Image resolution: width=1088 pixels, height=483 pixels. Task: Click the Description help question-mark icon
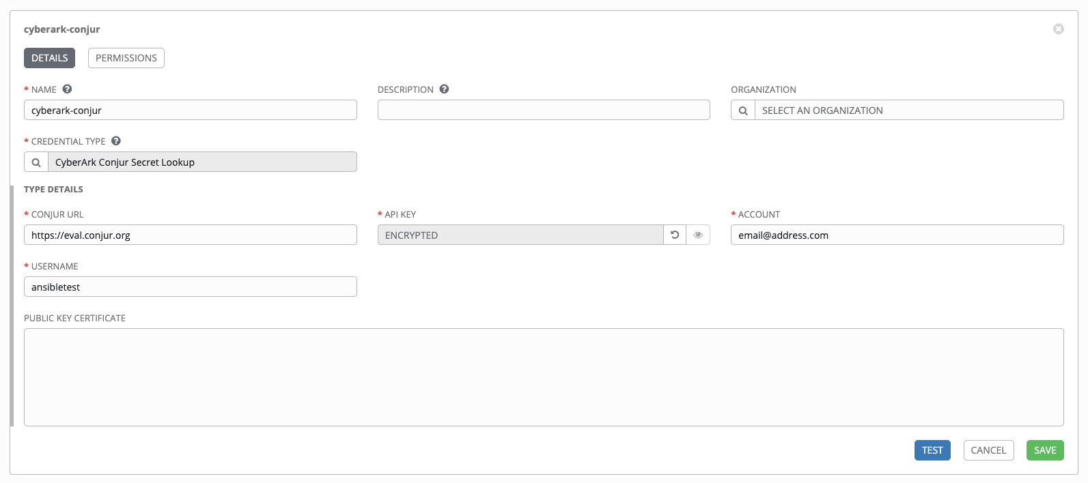click(x=444, y=89)
